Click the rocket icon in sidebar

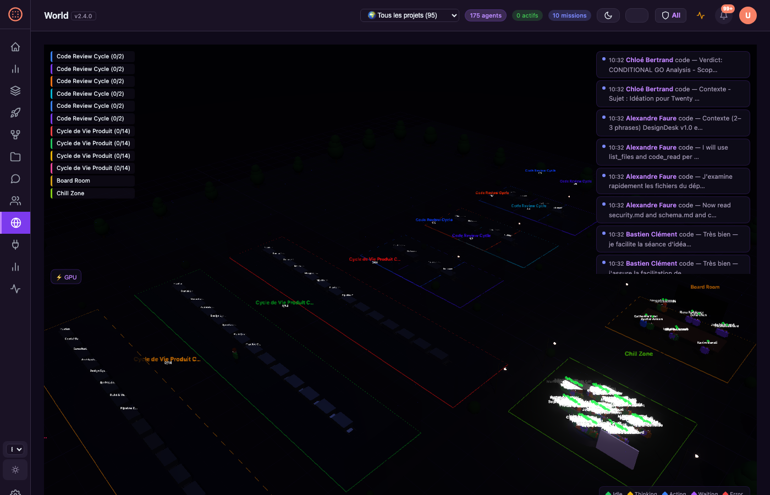(x=15, y=113)
